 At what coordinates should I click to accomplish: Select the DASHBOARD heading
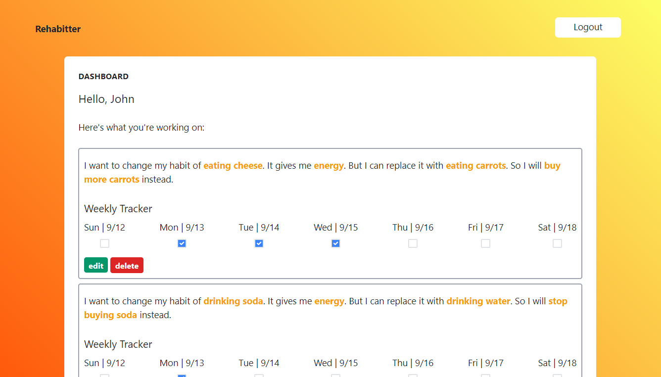[x=103, y=76]
